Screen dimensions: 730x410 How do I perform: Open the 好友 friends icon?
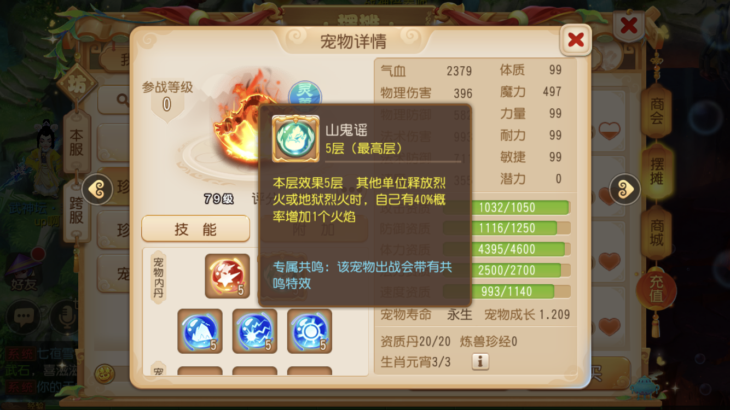click(x=23, y=272)
